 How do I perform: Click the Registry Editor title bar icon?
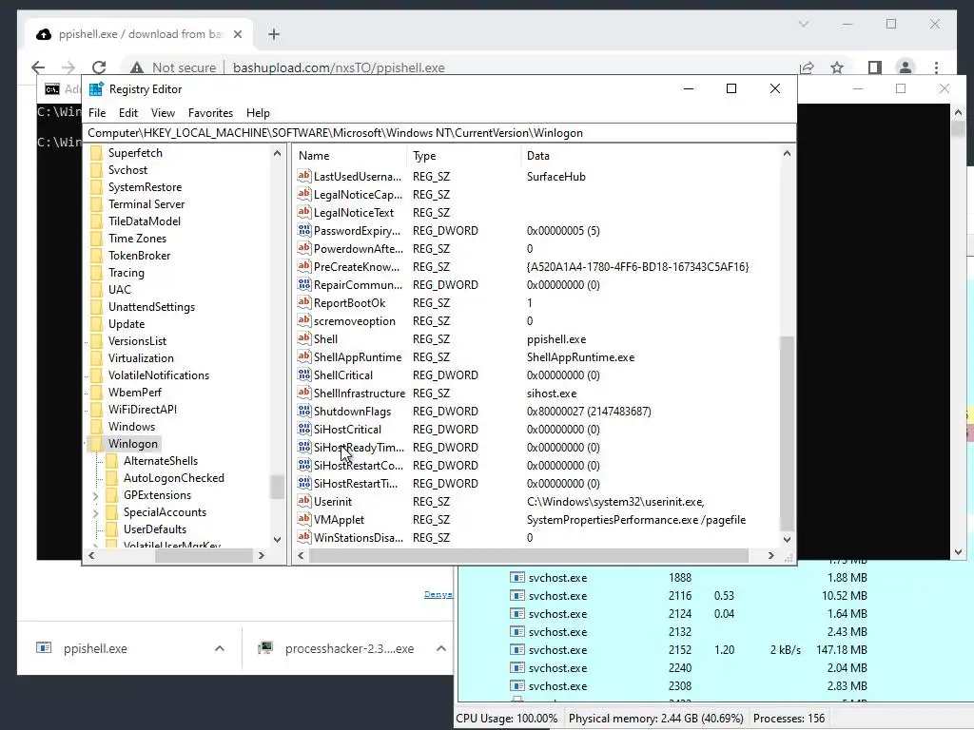point(96,89)
